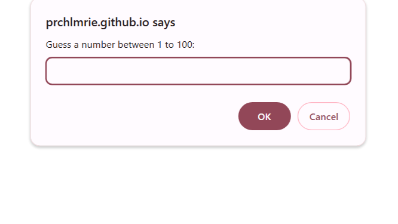The image size is (398, 224).
Task: Click the blank page area below the dialog
Action: pos(198,185)
